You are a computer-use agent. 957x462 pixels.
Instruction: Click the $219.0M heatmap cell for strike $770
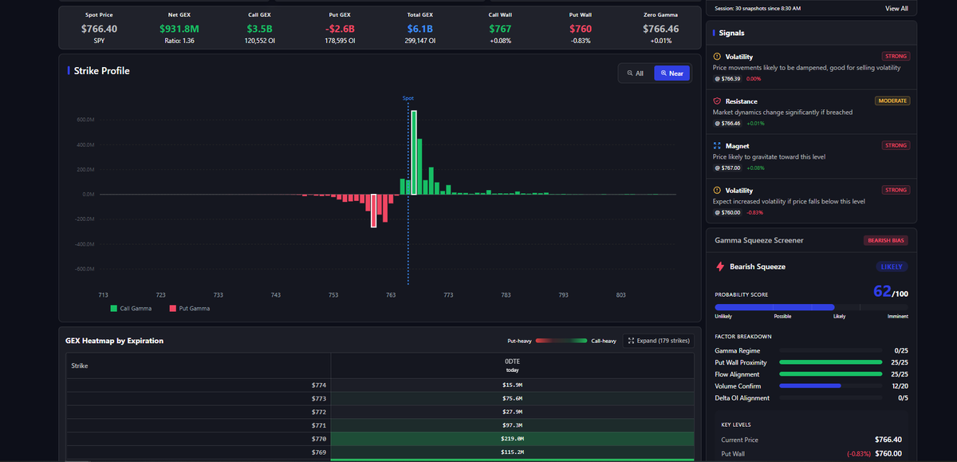point(512,438)
